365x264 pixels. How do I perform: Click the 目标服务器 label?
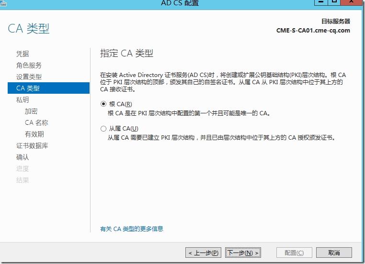point(336,22)
